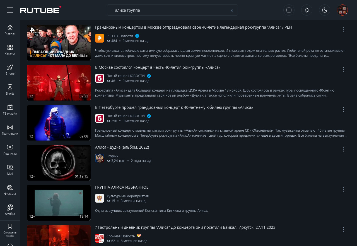Clear the search field text
Screen dimensions: 357x246
[232, 10]
